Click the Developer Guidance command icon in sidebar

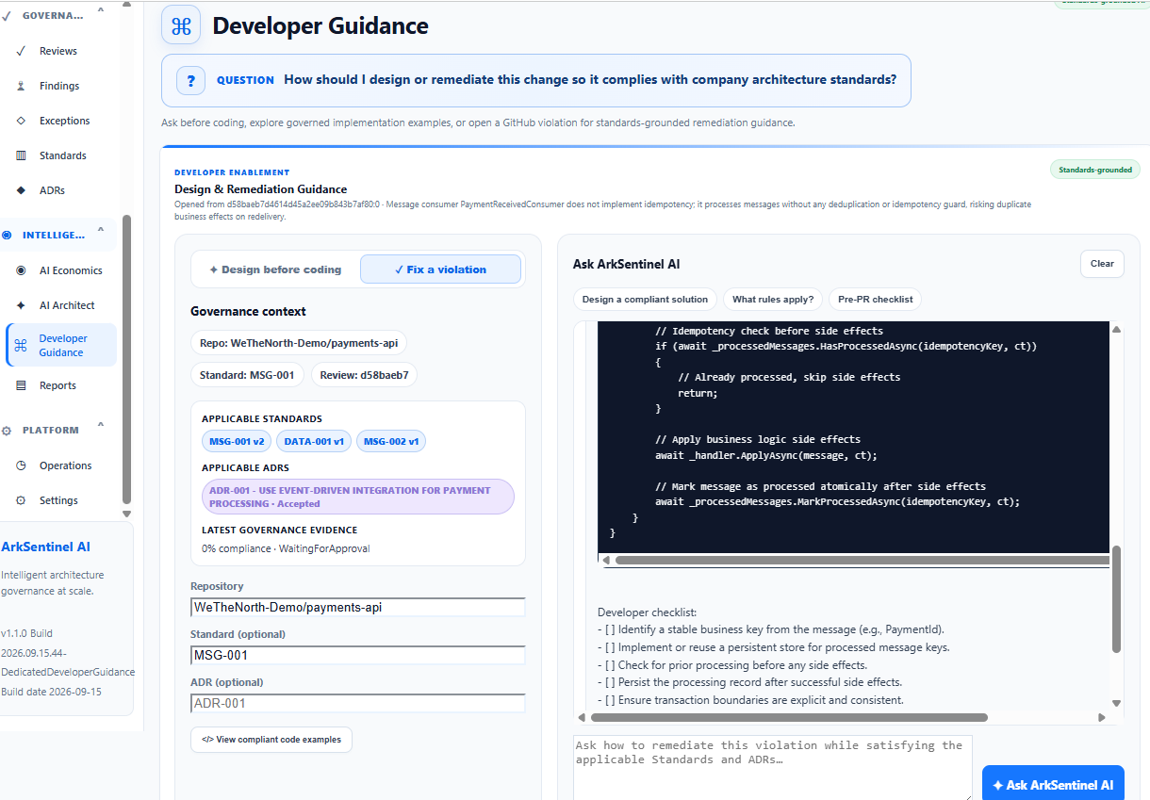coord(21,346)
